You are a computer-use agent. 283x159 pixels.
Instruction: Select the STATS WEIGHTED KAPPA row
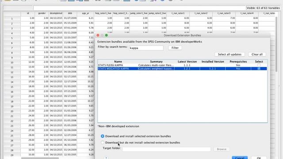click(182, 69)
